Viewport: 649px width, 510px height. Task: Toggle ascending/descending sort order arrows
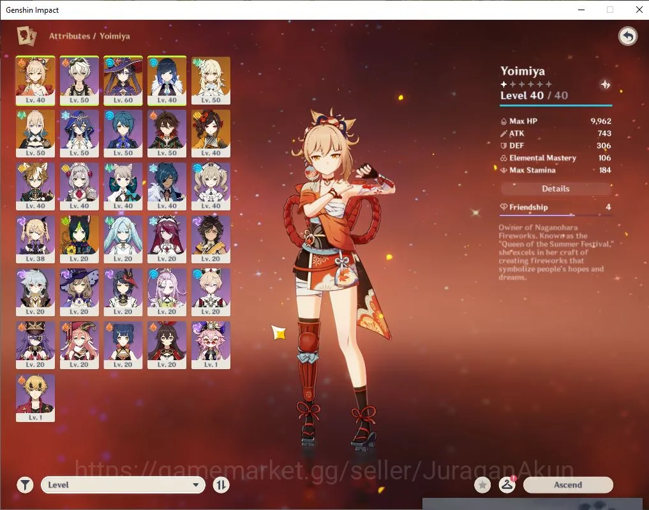pyautogui.click(x=221, y=484)
